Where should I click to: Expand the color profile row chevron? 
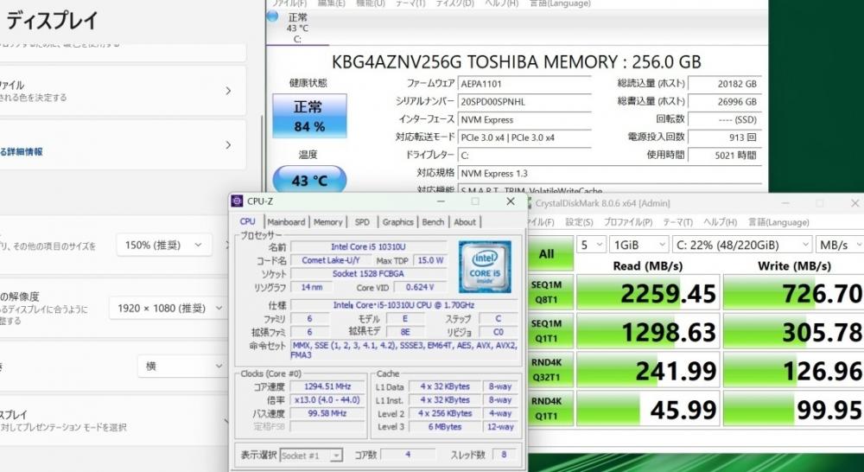(228, 91)
